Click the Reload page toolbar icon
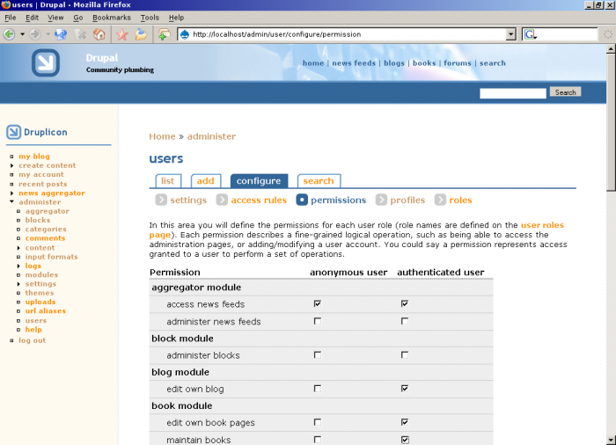 pos(61,34)
